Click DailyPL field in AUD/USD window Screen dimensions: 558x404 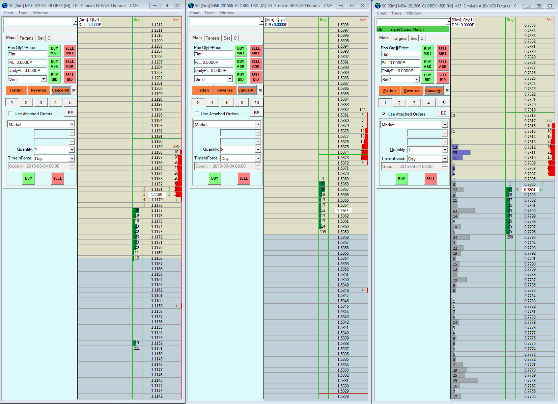(x=400, y=71)
